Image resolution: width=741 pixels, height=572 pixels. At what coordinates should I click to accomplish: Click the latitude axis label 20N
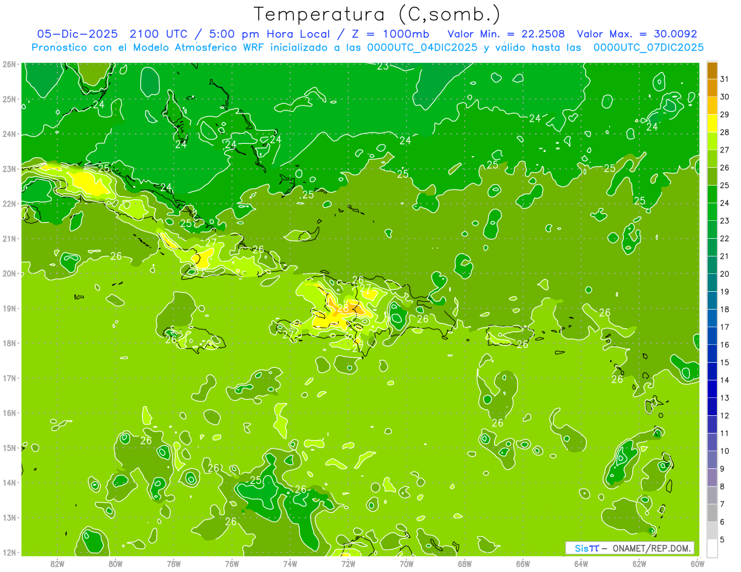(x=9, y=273)
